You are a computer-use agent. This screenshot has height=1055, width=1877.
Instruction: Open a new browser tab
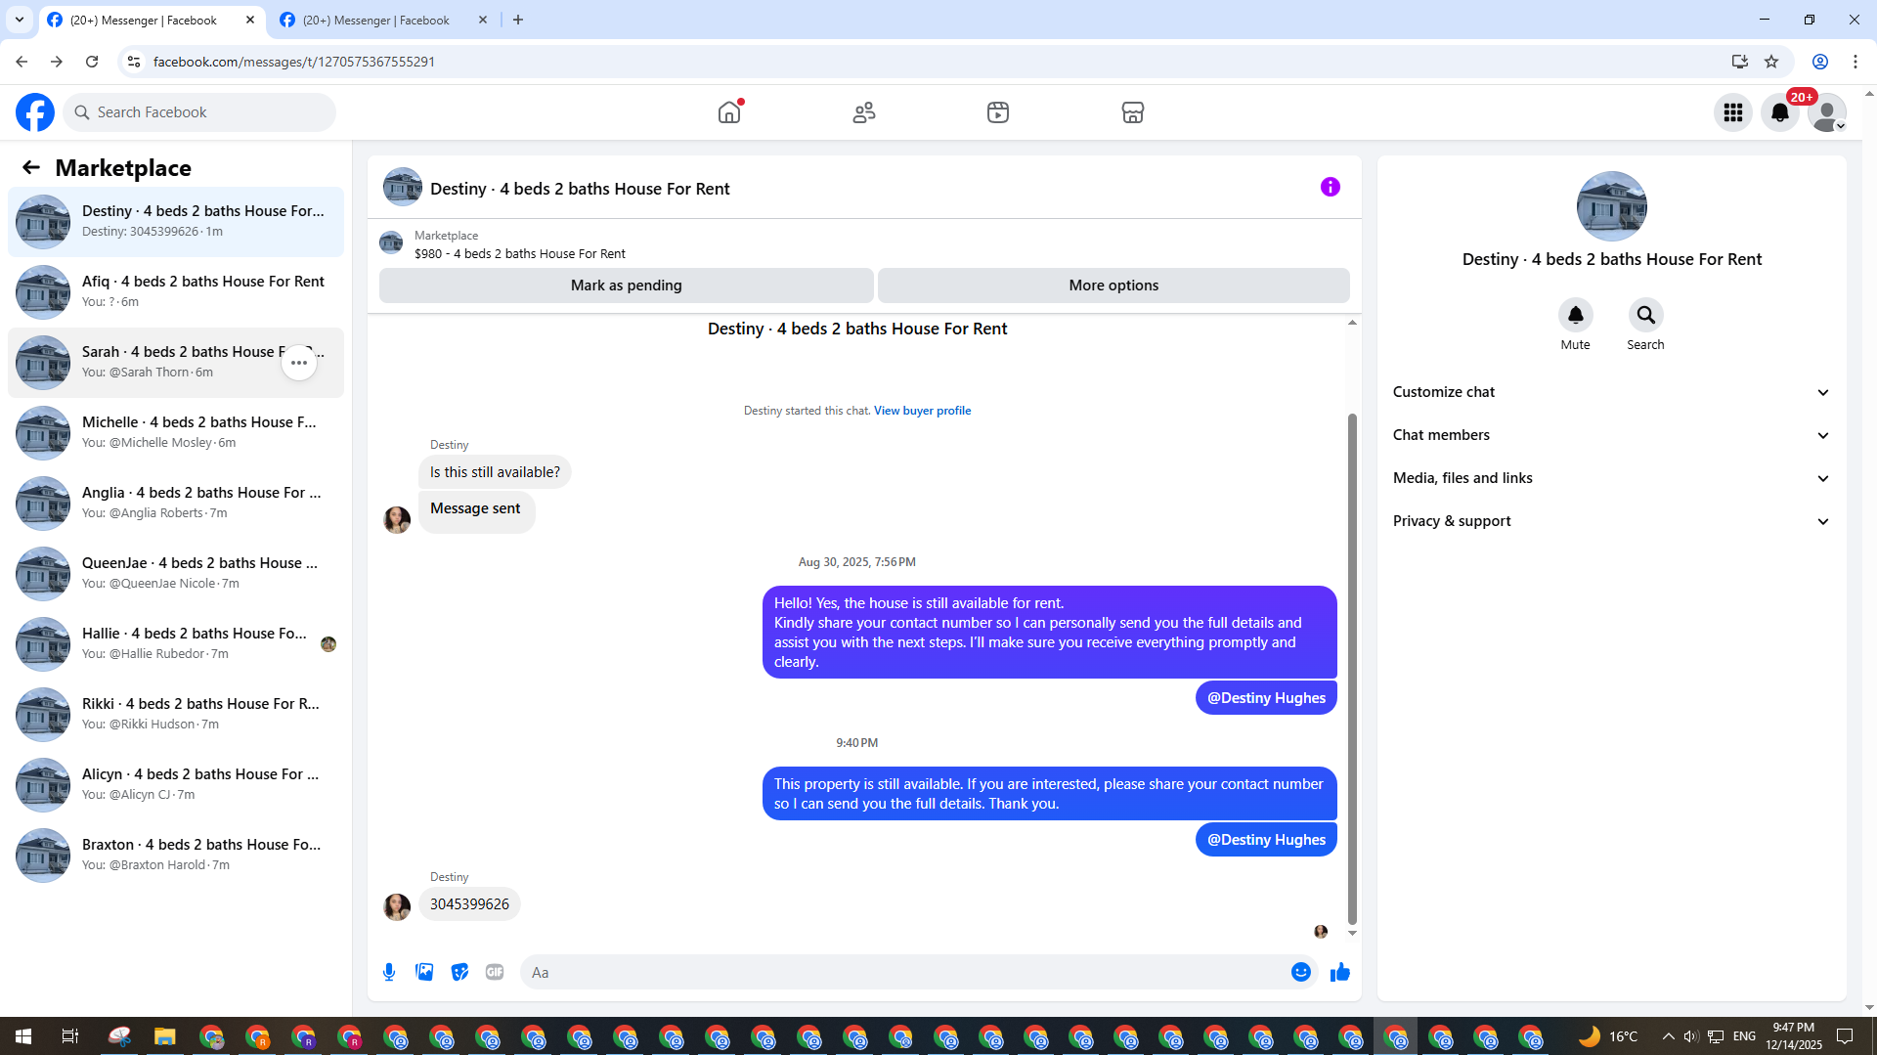[x=518, y=20]
